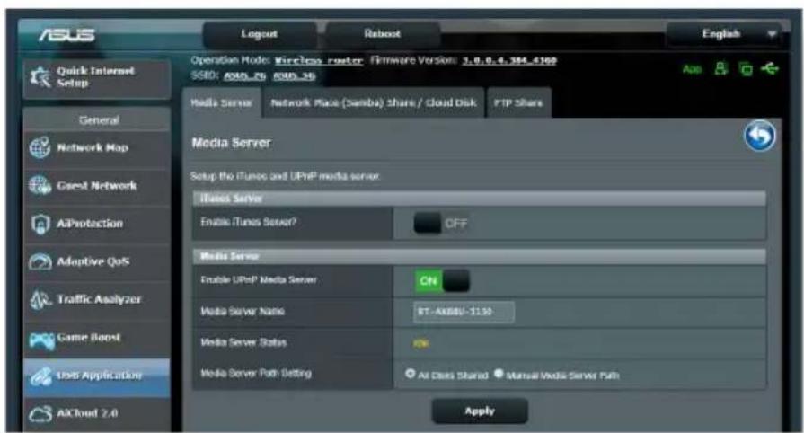Click the user account status icon
The image size is (804, 433).
721,68
